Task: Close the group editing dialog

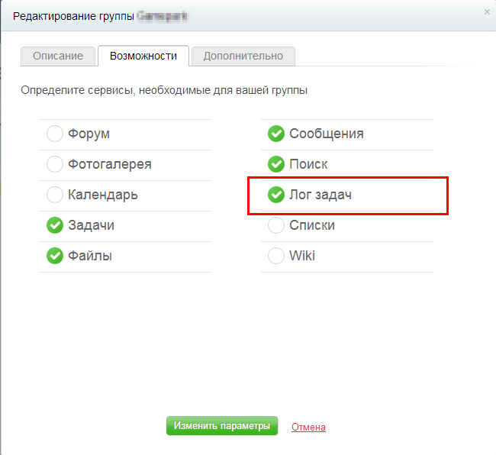Action: 487,12
